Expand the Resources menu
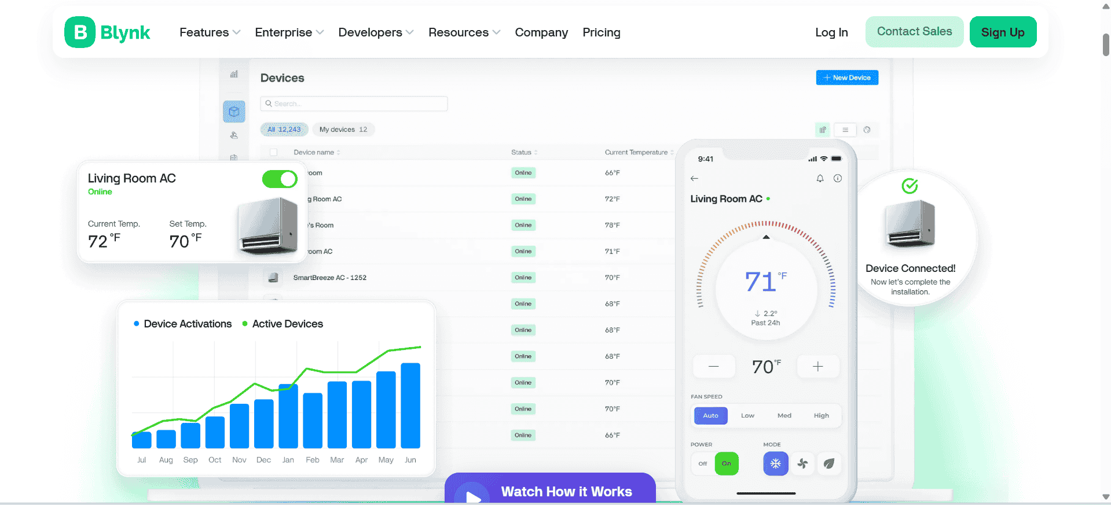 464,32
